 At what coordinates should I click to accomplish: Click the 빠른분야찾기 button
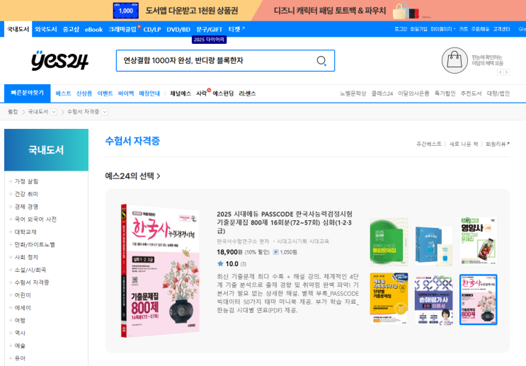point(27,93)
